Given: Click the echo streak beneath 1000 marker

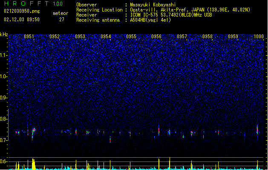Looking at the screenshot, I should tap(257, 130).
